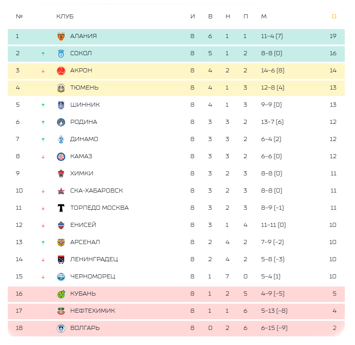This screenshot has width=355, height=345.
Task: Click the Динамо club badge
Action: 61,139
